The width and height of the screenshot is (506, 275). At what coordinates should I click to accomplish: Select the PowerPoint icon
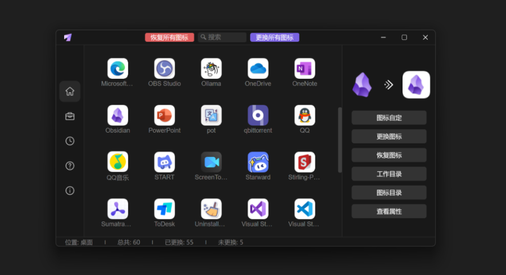164,115
